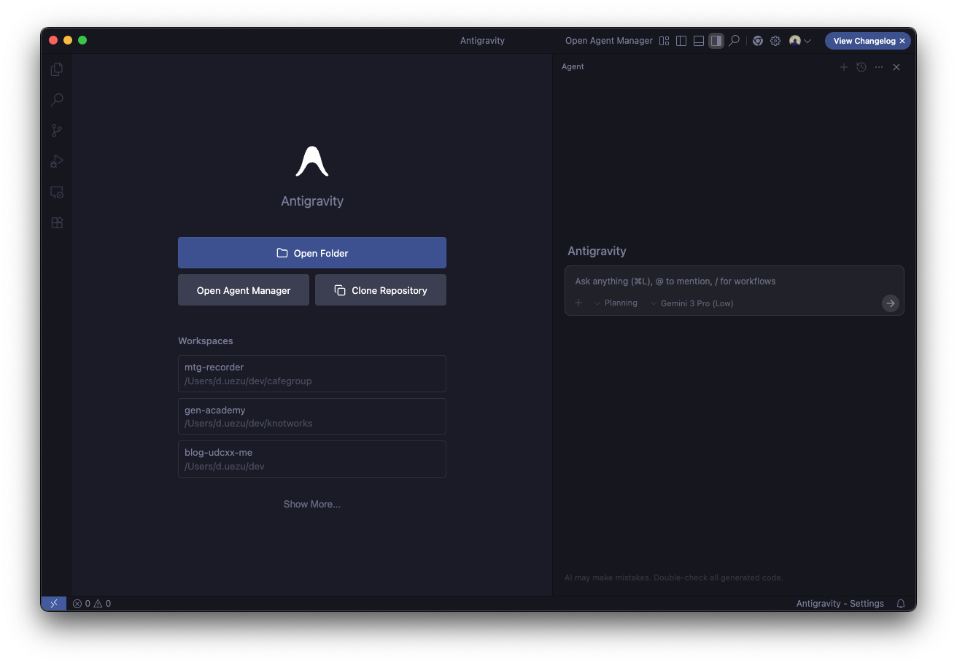Toggle the primary side bar visibility
957x665 pixels.
(681, 41)
